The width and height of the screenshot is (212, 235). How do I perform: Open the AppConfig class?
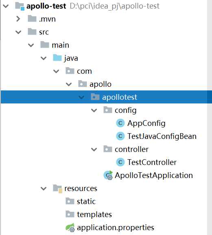[x=146, y=123]
